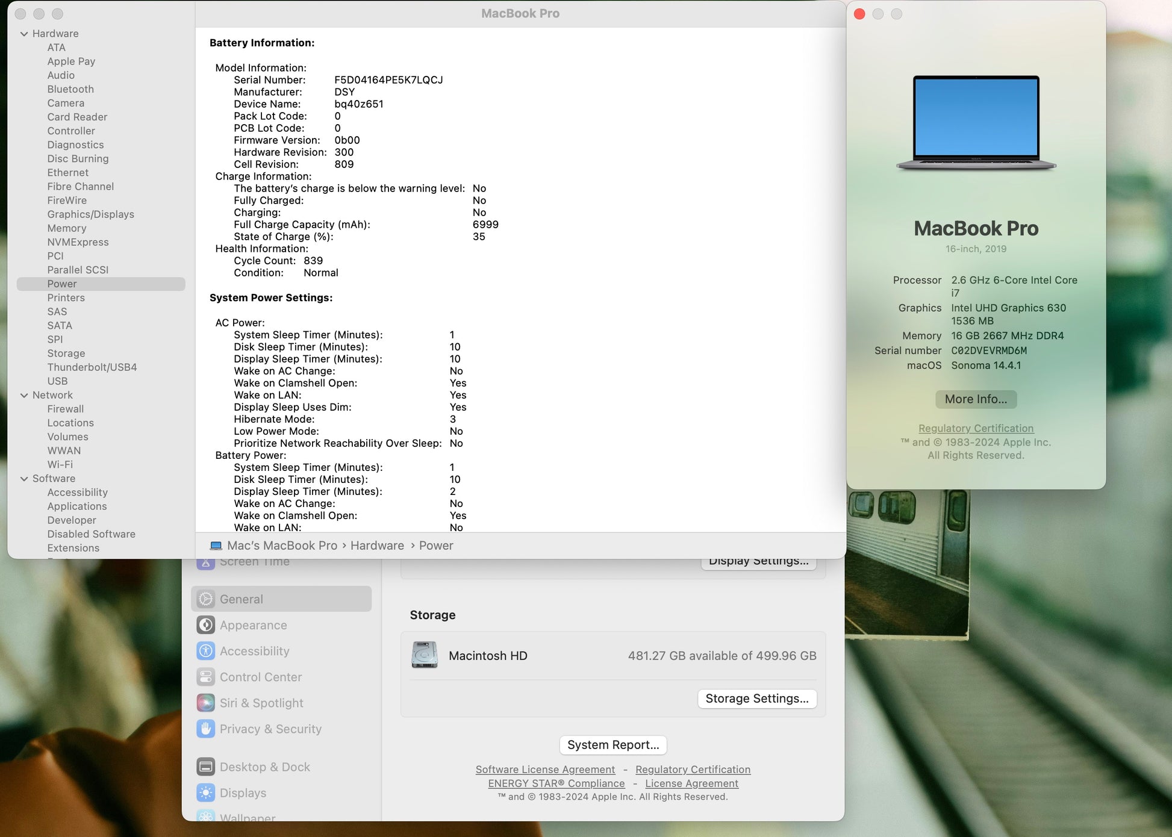Click the Appearance sidebar icon
This screenshot has width=1172, height=837.
coord(206,625)
